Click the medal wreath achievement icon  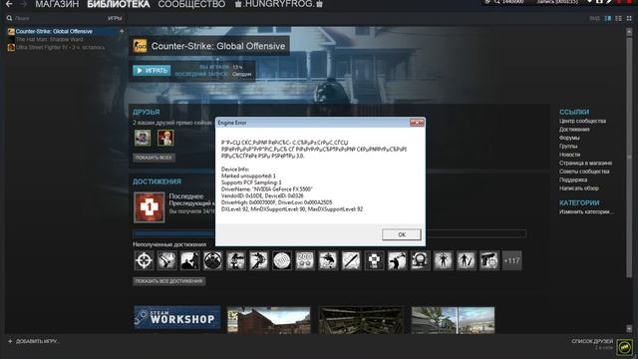(420, 260)
